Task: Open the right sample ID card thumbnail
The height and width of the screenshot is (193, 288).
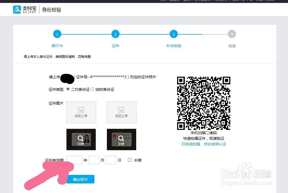Action: (121, 139)
